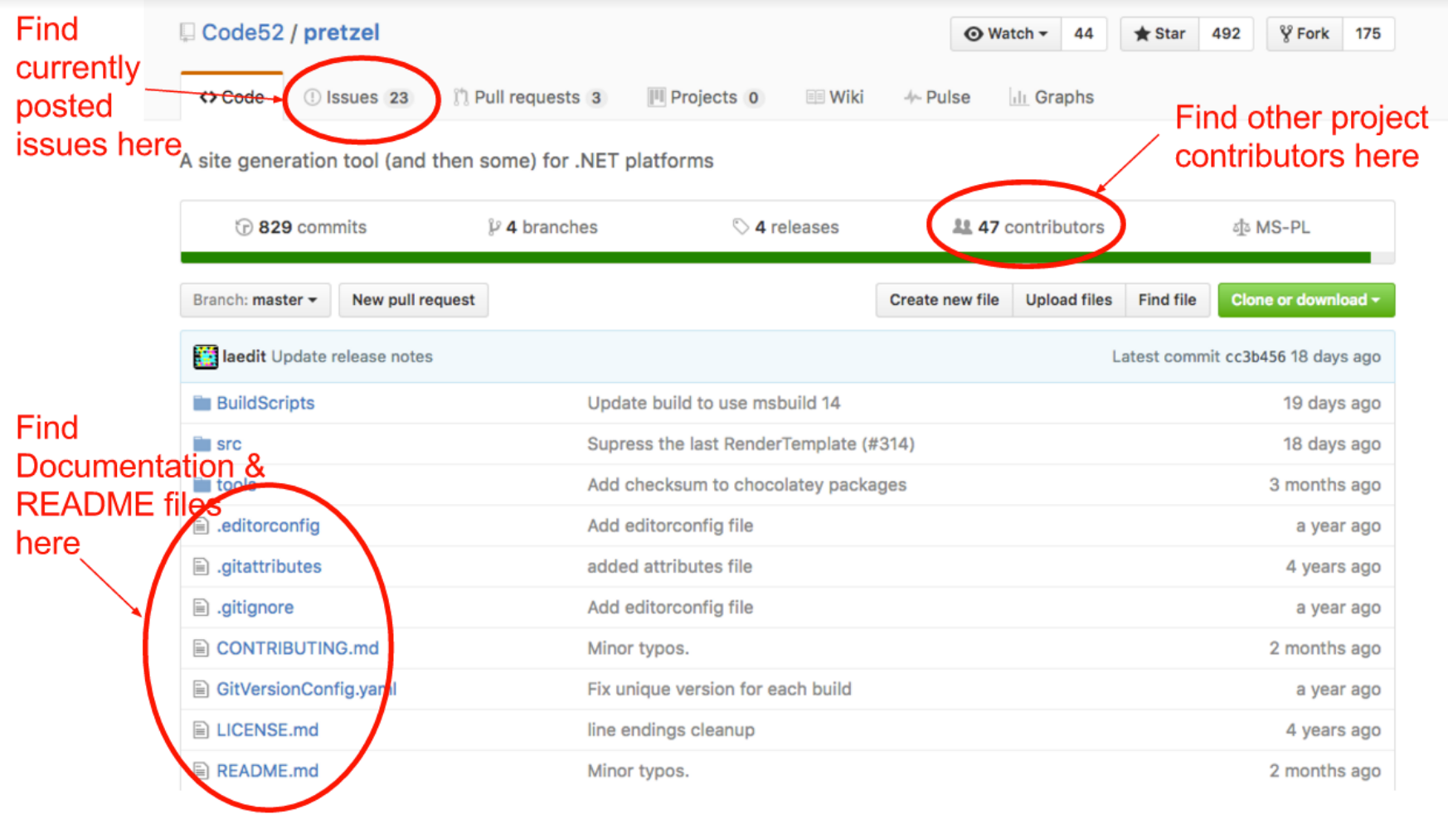1448x824 pixels.
Task: Click the New pull request button
Action: [412, 300]
